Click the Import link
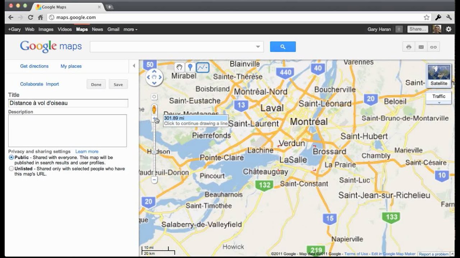This screenshot has width=460, height=258. pyautogui.click(x=52, y=84)
